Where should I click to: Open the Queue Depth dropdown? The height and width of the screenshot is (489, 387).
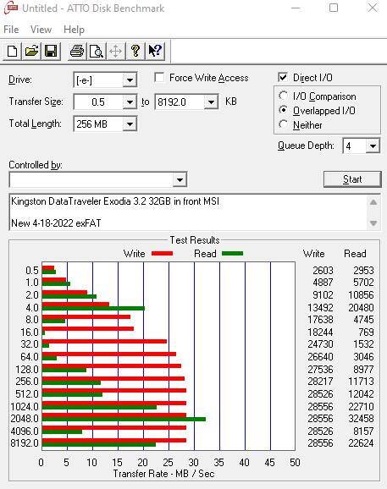(373, 146)
